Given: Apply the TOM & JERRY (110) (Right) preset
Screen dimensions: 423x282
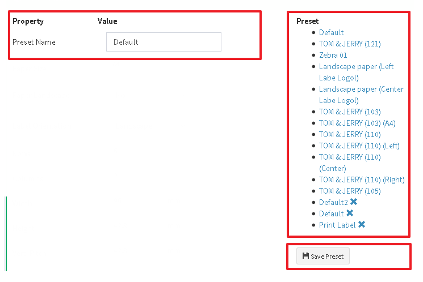Looking at the screenshot, I should (362, 180).
